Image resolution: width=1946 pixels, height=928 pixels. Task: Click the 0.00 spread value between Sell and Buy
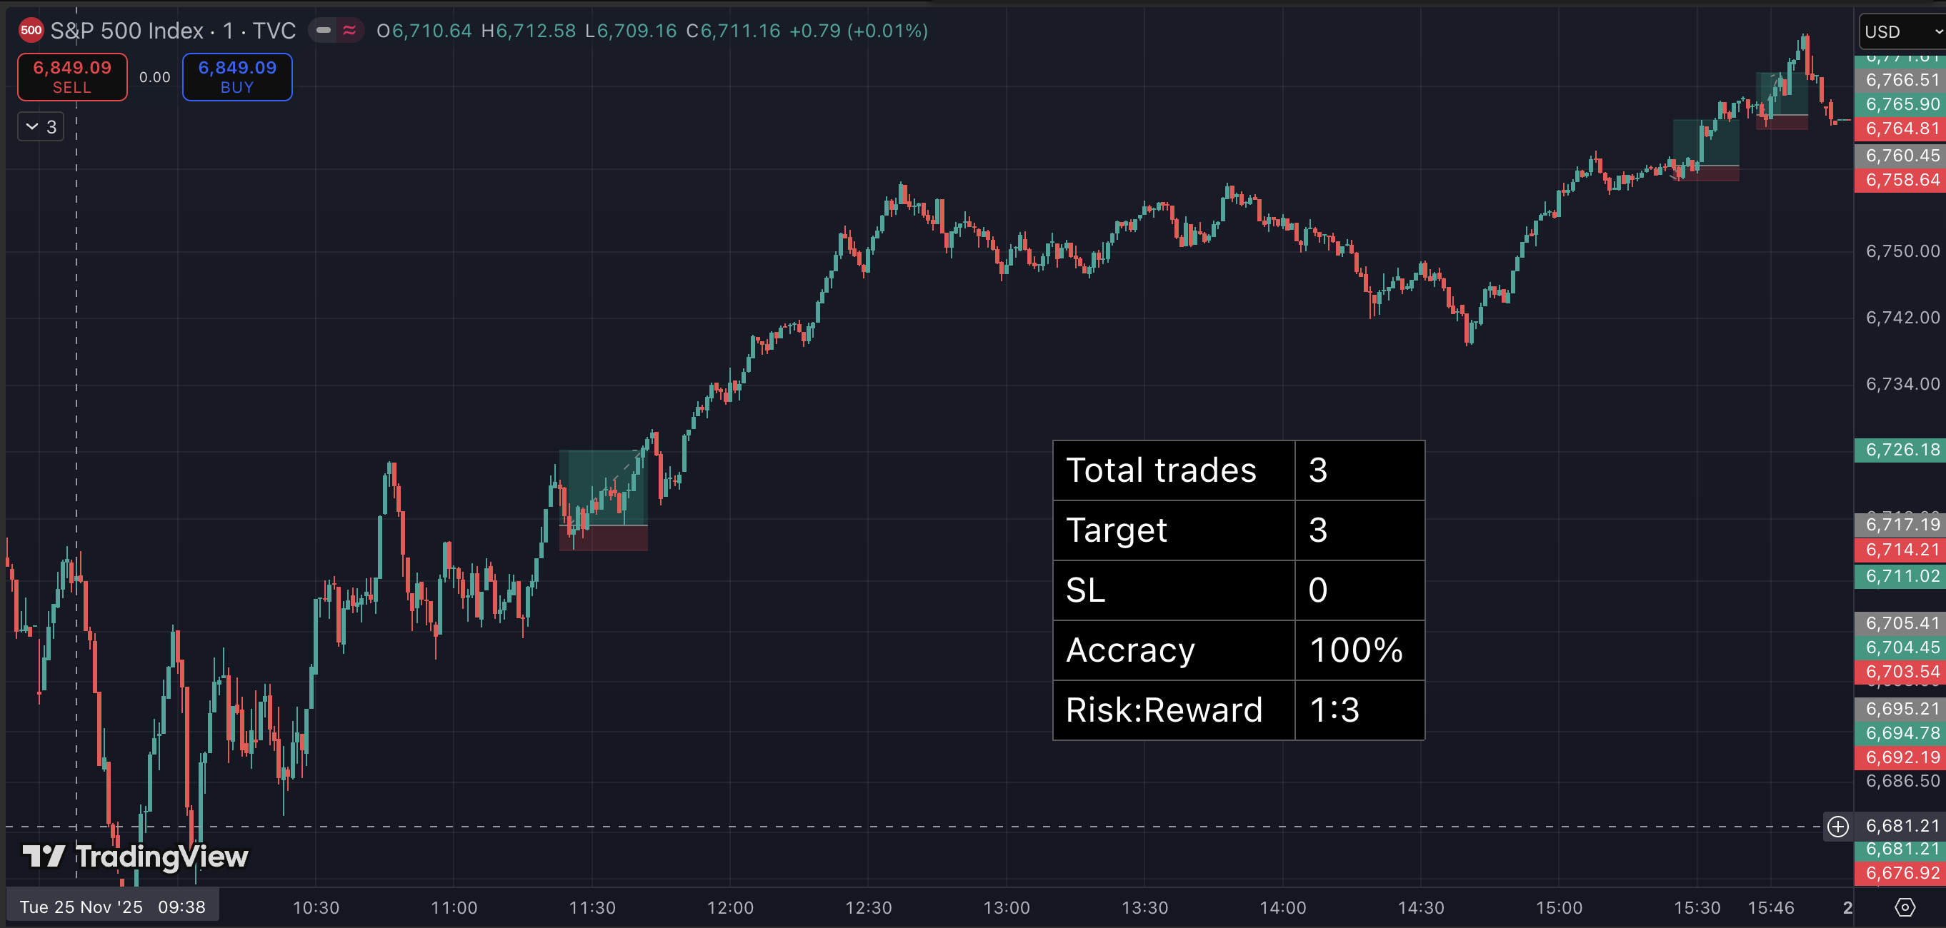tap(155, 77)
